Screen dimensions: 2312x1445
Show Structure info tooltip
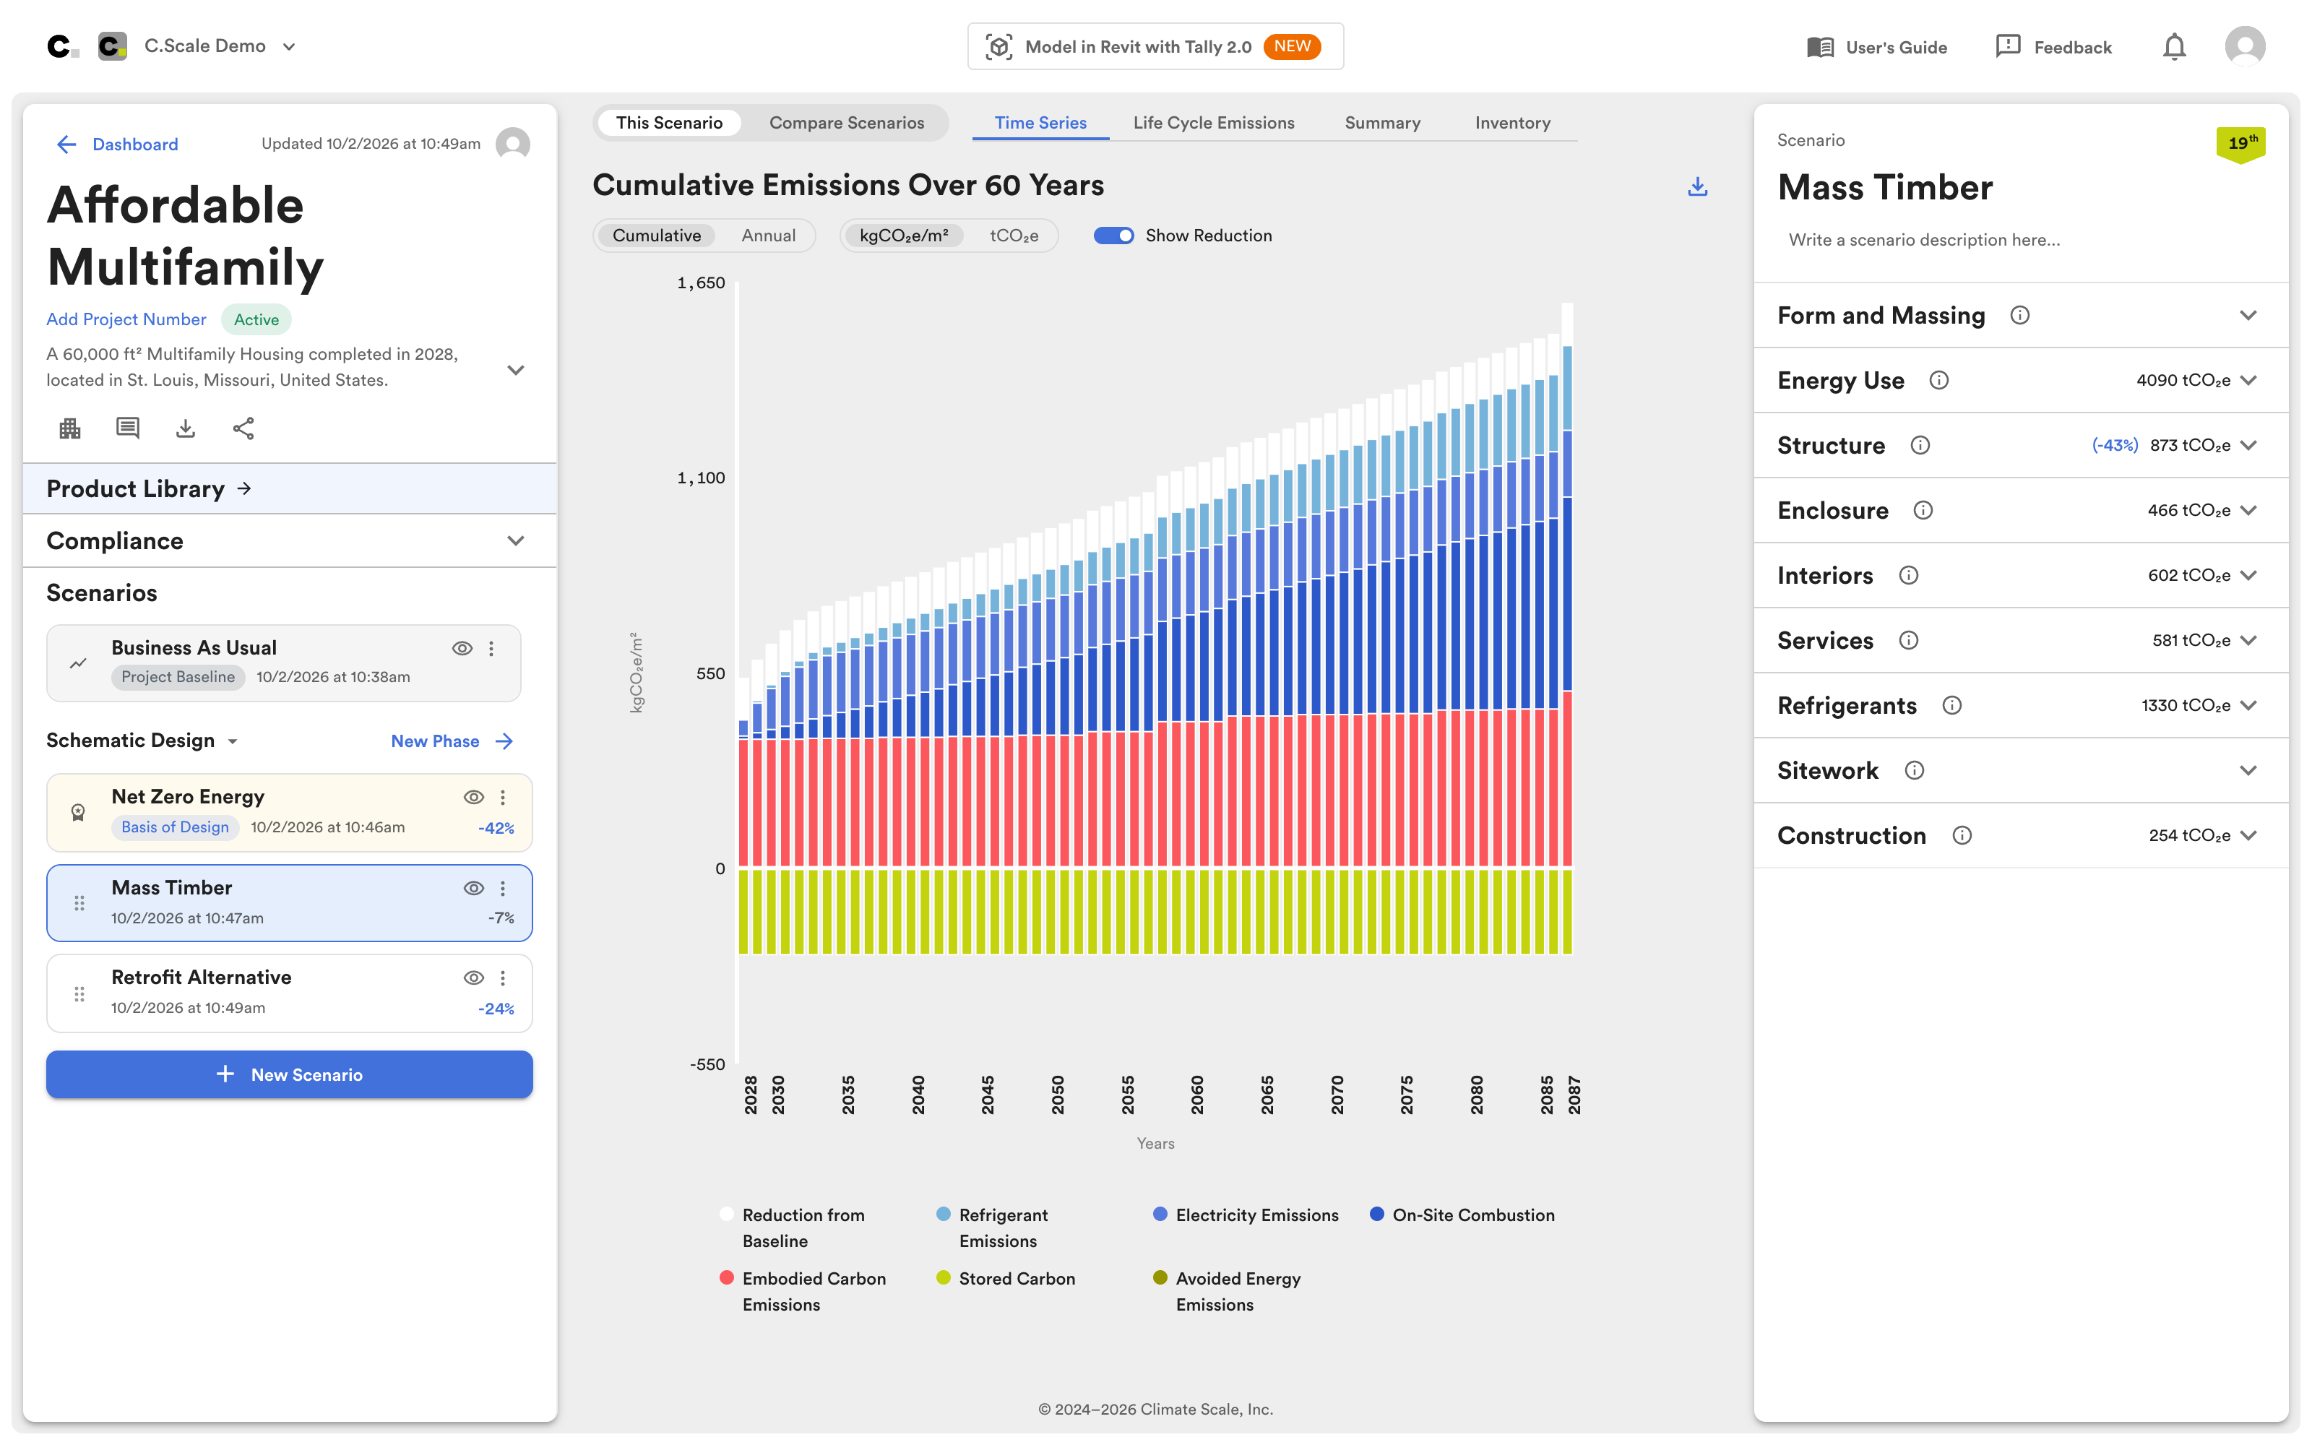[1920, 445]
